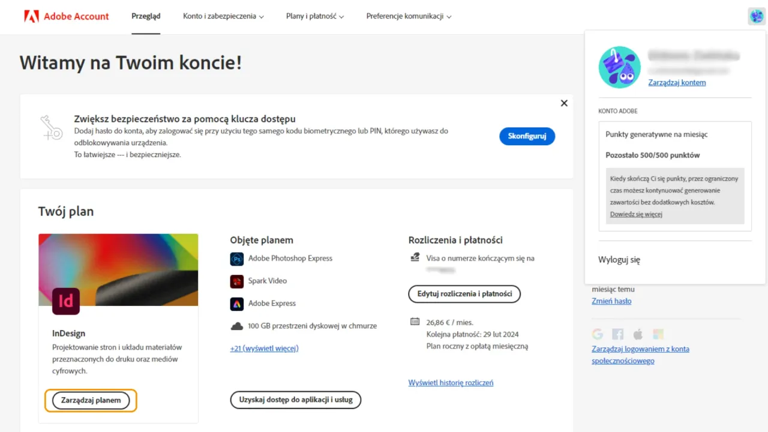Click 'Kolejna płatność: 29 lut 2024' text
The width and height of the screenshot is (768, 432).
click(x=473, y=334)
